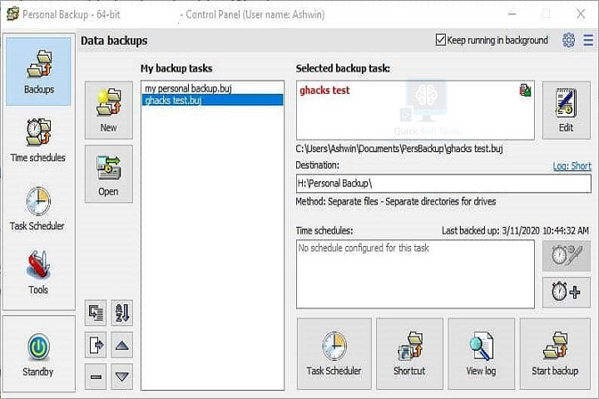Image resolution: width=599 pixels, height=399 pixels.
Task: Click the Time schedules list box
Action: 415,274
